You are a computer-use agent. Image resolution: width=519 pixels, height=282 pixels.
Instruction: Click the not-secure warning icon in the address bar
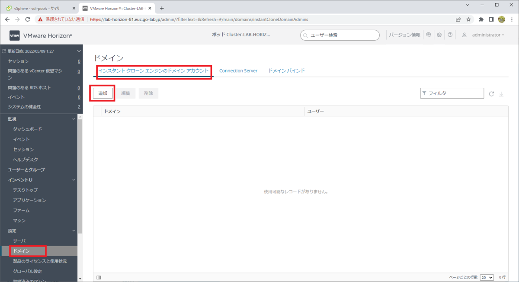pyautogui.click(x=40, y=19)
